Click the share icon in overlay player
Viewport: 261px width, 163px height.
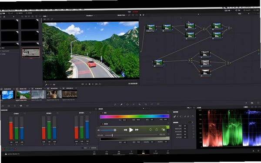coord(157,130)
